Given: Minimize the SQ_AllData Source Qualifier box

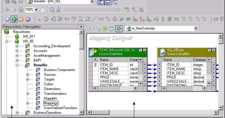Looking at the screenshot, I should [x=213, y=50].
